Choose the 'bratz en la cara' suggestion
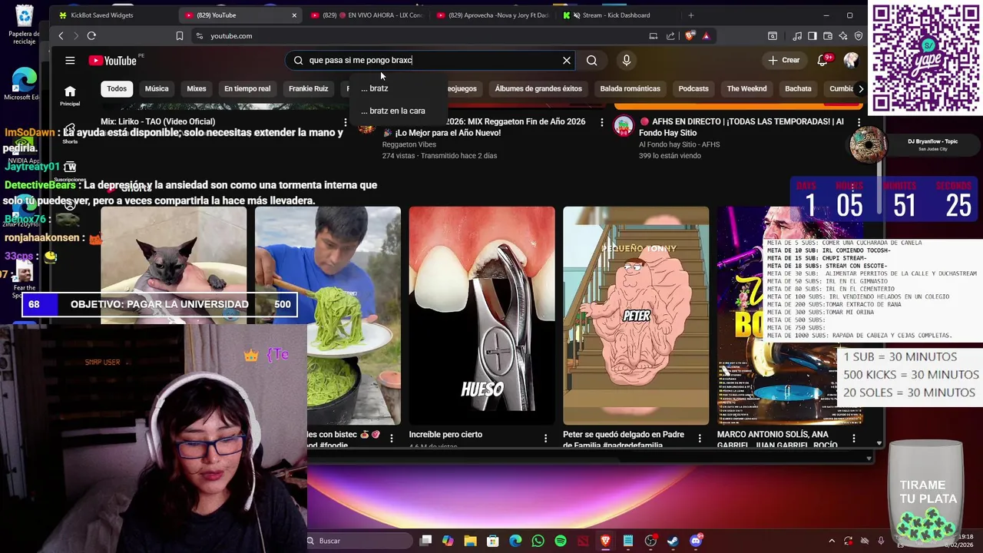This screenshot has height=553, width=983. pos(397,111)
